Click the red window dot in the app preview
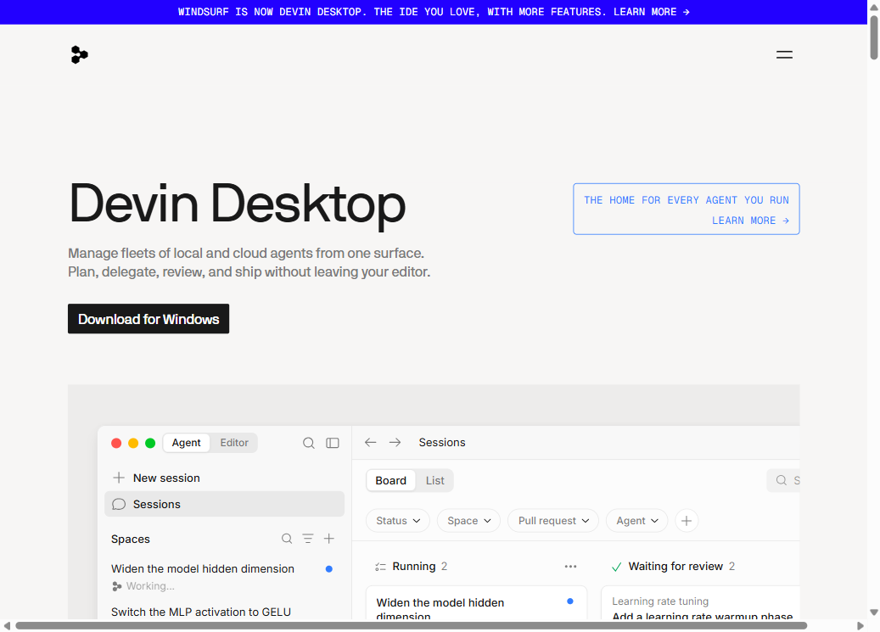 [x=116, y=443]
